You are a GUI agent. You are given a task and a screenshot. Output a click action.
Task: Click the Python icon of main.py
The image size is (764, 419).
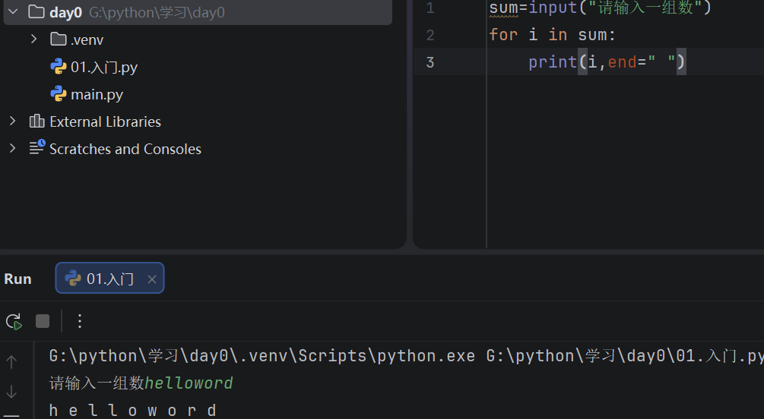(x=59, y=93)
